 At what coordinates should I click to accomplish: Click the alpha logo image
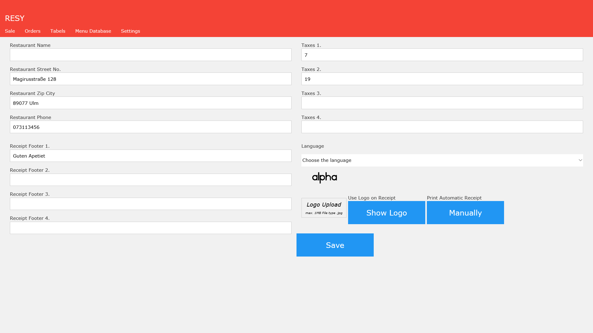(324, 177)
